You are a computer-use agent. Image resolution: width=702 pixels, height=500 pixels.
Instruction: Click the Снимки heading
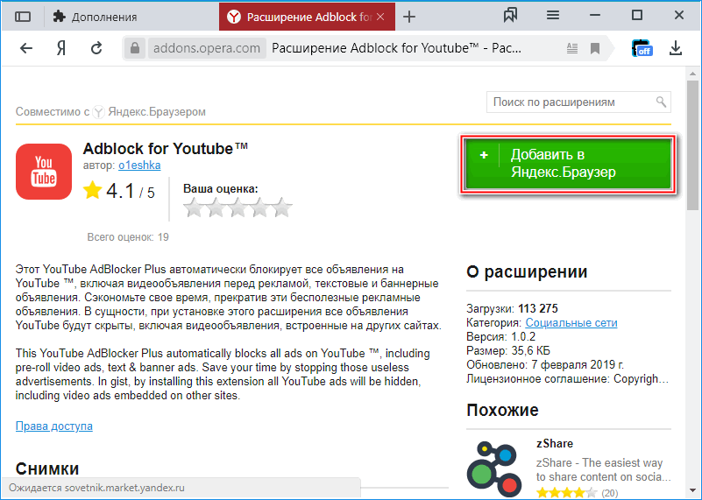tap(47, 468)
